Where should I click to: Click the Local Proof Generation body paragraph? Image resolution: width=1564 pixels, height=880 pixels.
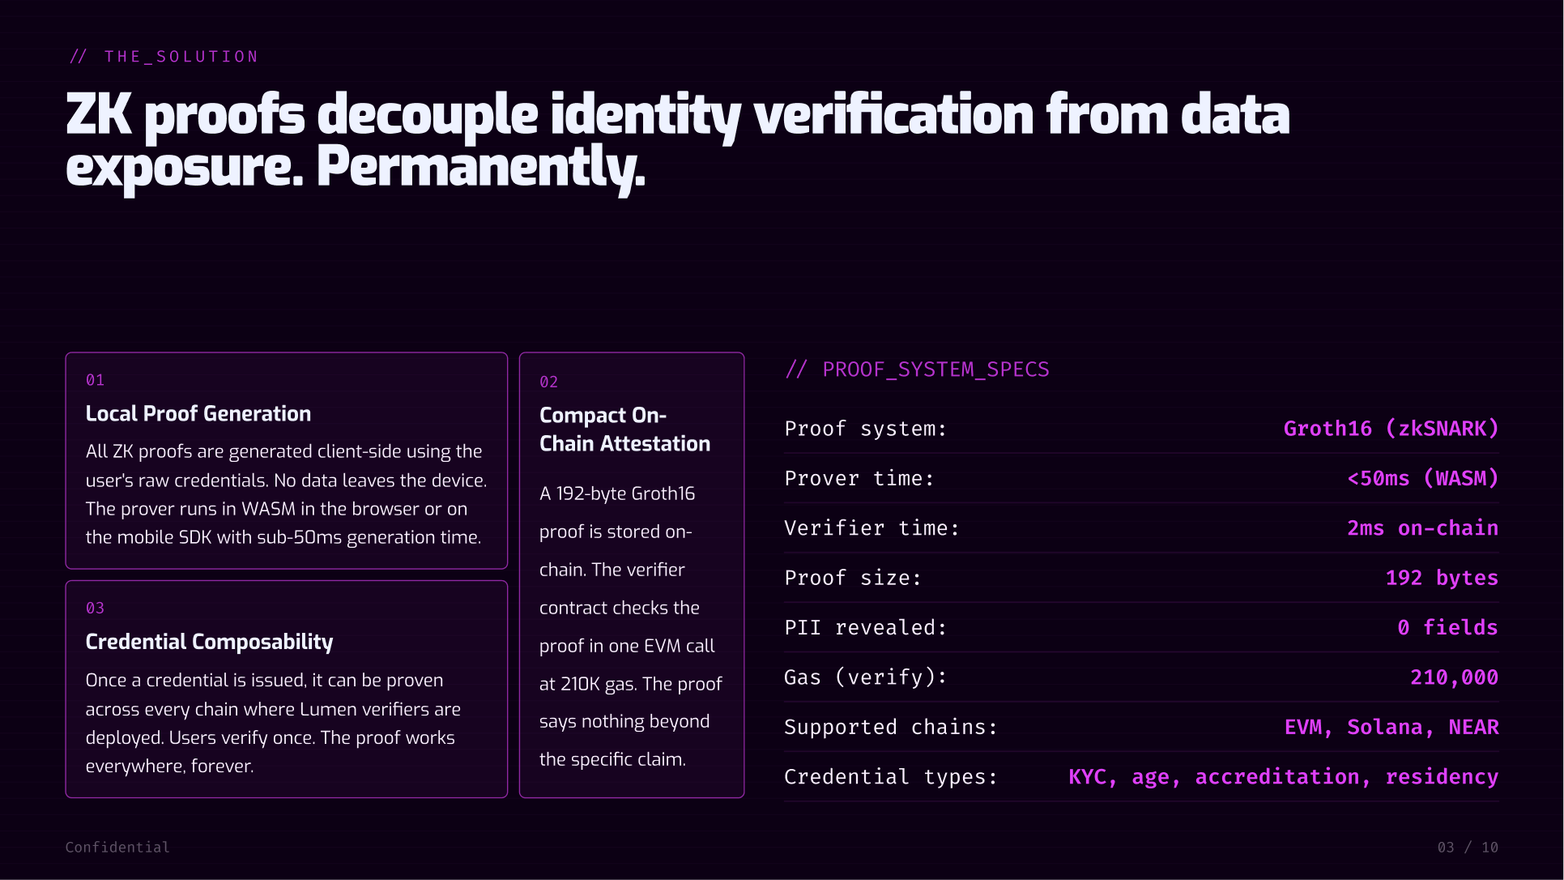tap(286, 494)
